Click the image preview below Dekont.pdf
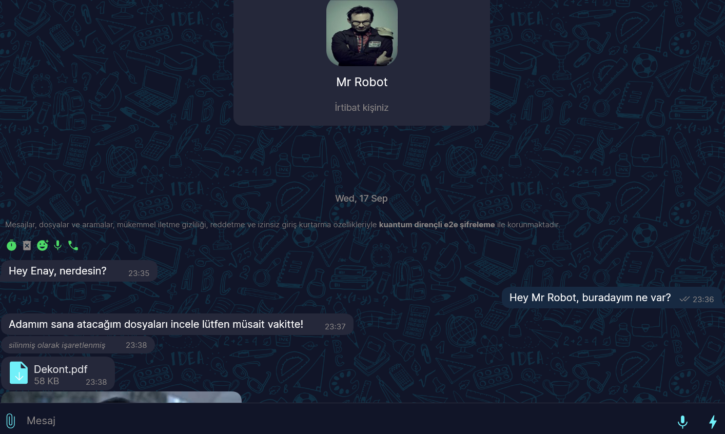Image resolution: width=725 pixels, height=434 pixels. (x=121, y=397)
